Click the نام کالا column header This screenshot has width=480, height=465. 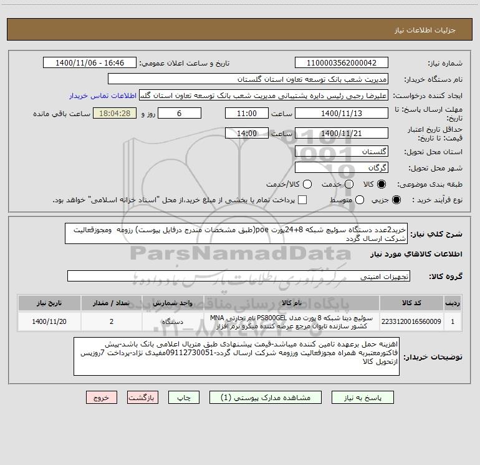(292, 303)
